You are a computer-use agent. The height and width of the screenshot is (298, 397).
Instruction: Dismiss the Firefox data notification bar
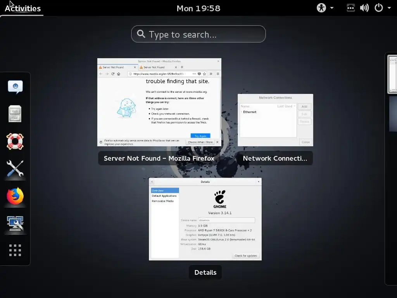pos(217,142)
